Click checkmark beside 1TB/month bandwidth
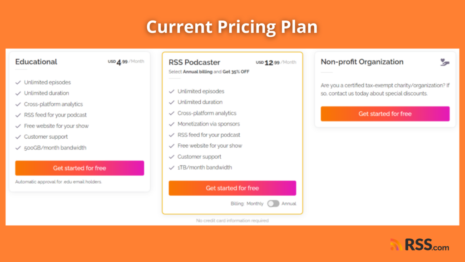 point(171,168)
